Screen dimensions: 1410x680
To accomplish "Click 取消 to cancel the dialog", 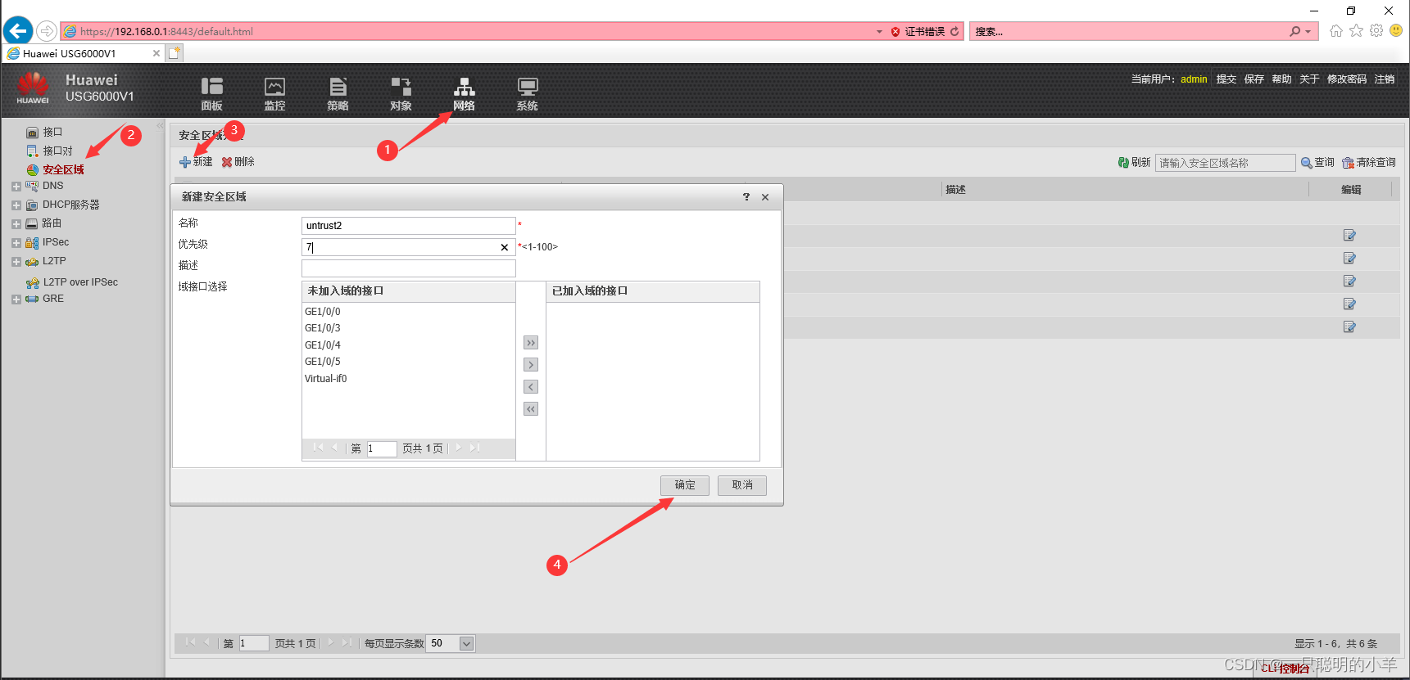I will pyautogui.click(x=742, y=485).
